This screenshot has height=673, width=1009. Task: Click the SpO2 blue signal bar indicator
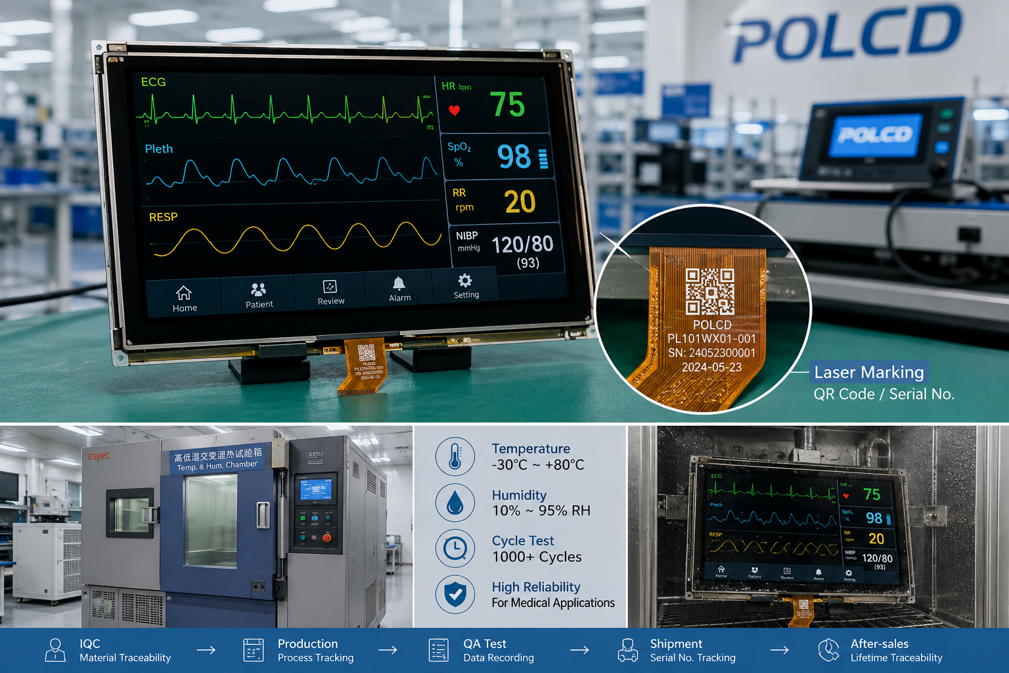click(x=543, y=158)
